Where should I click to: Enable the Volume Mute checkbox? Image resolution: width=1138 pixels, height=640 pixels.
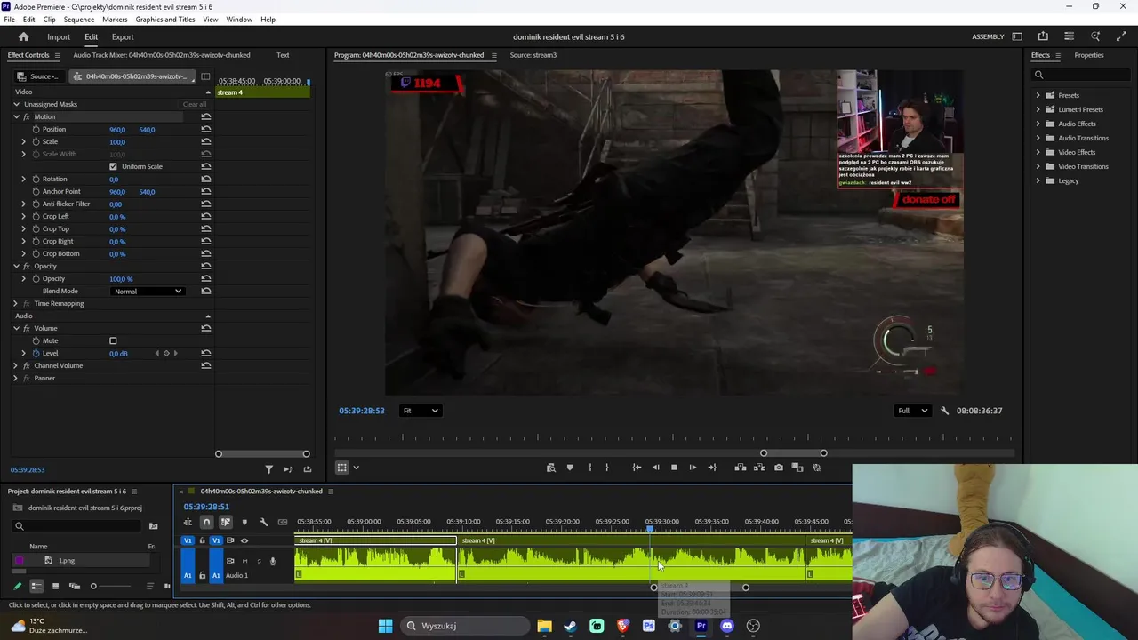113,341
